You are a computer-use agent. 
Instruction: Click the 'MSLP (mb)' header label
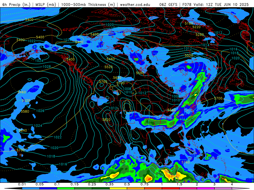(46, 4)
